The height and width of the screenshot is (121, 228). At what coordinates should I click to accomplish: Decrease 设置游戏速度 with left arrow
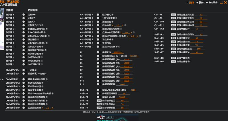coord(42,108)
